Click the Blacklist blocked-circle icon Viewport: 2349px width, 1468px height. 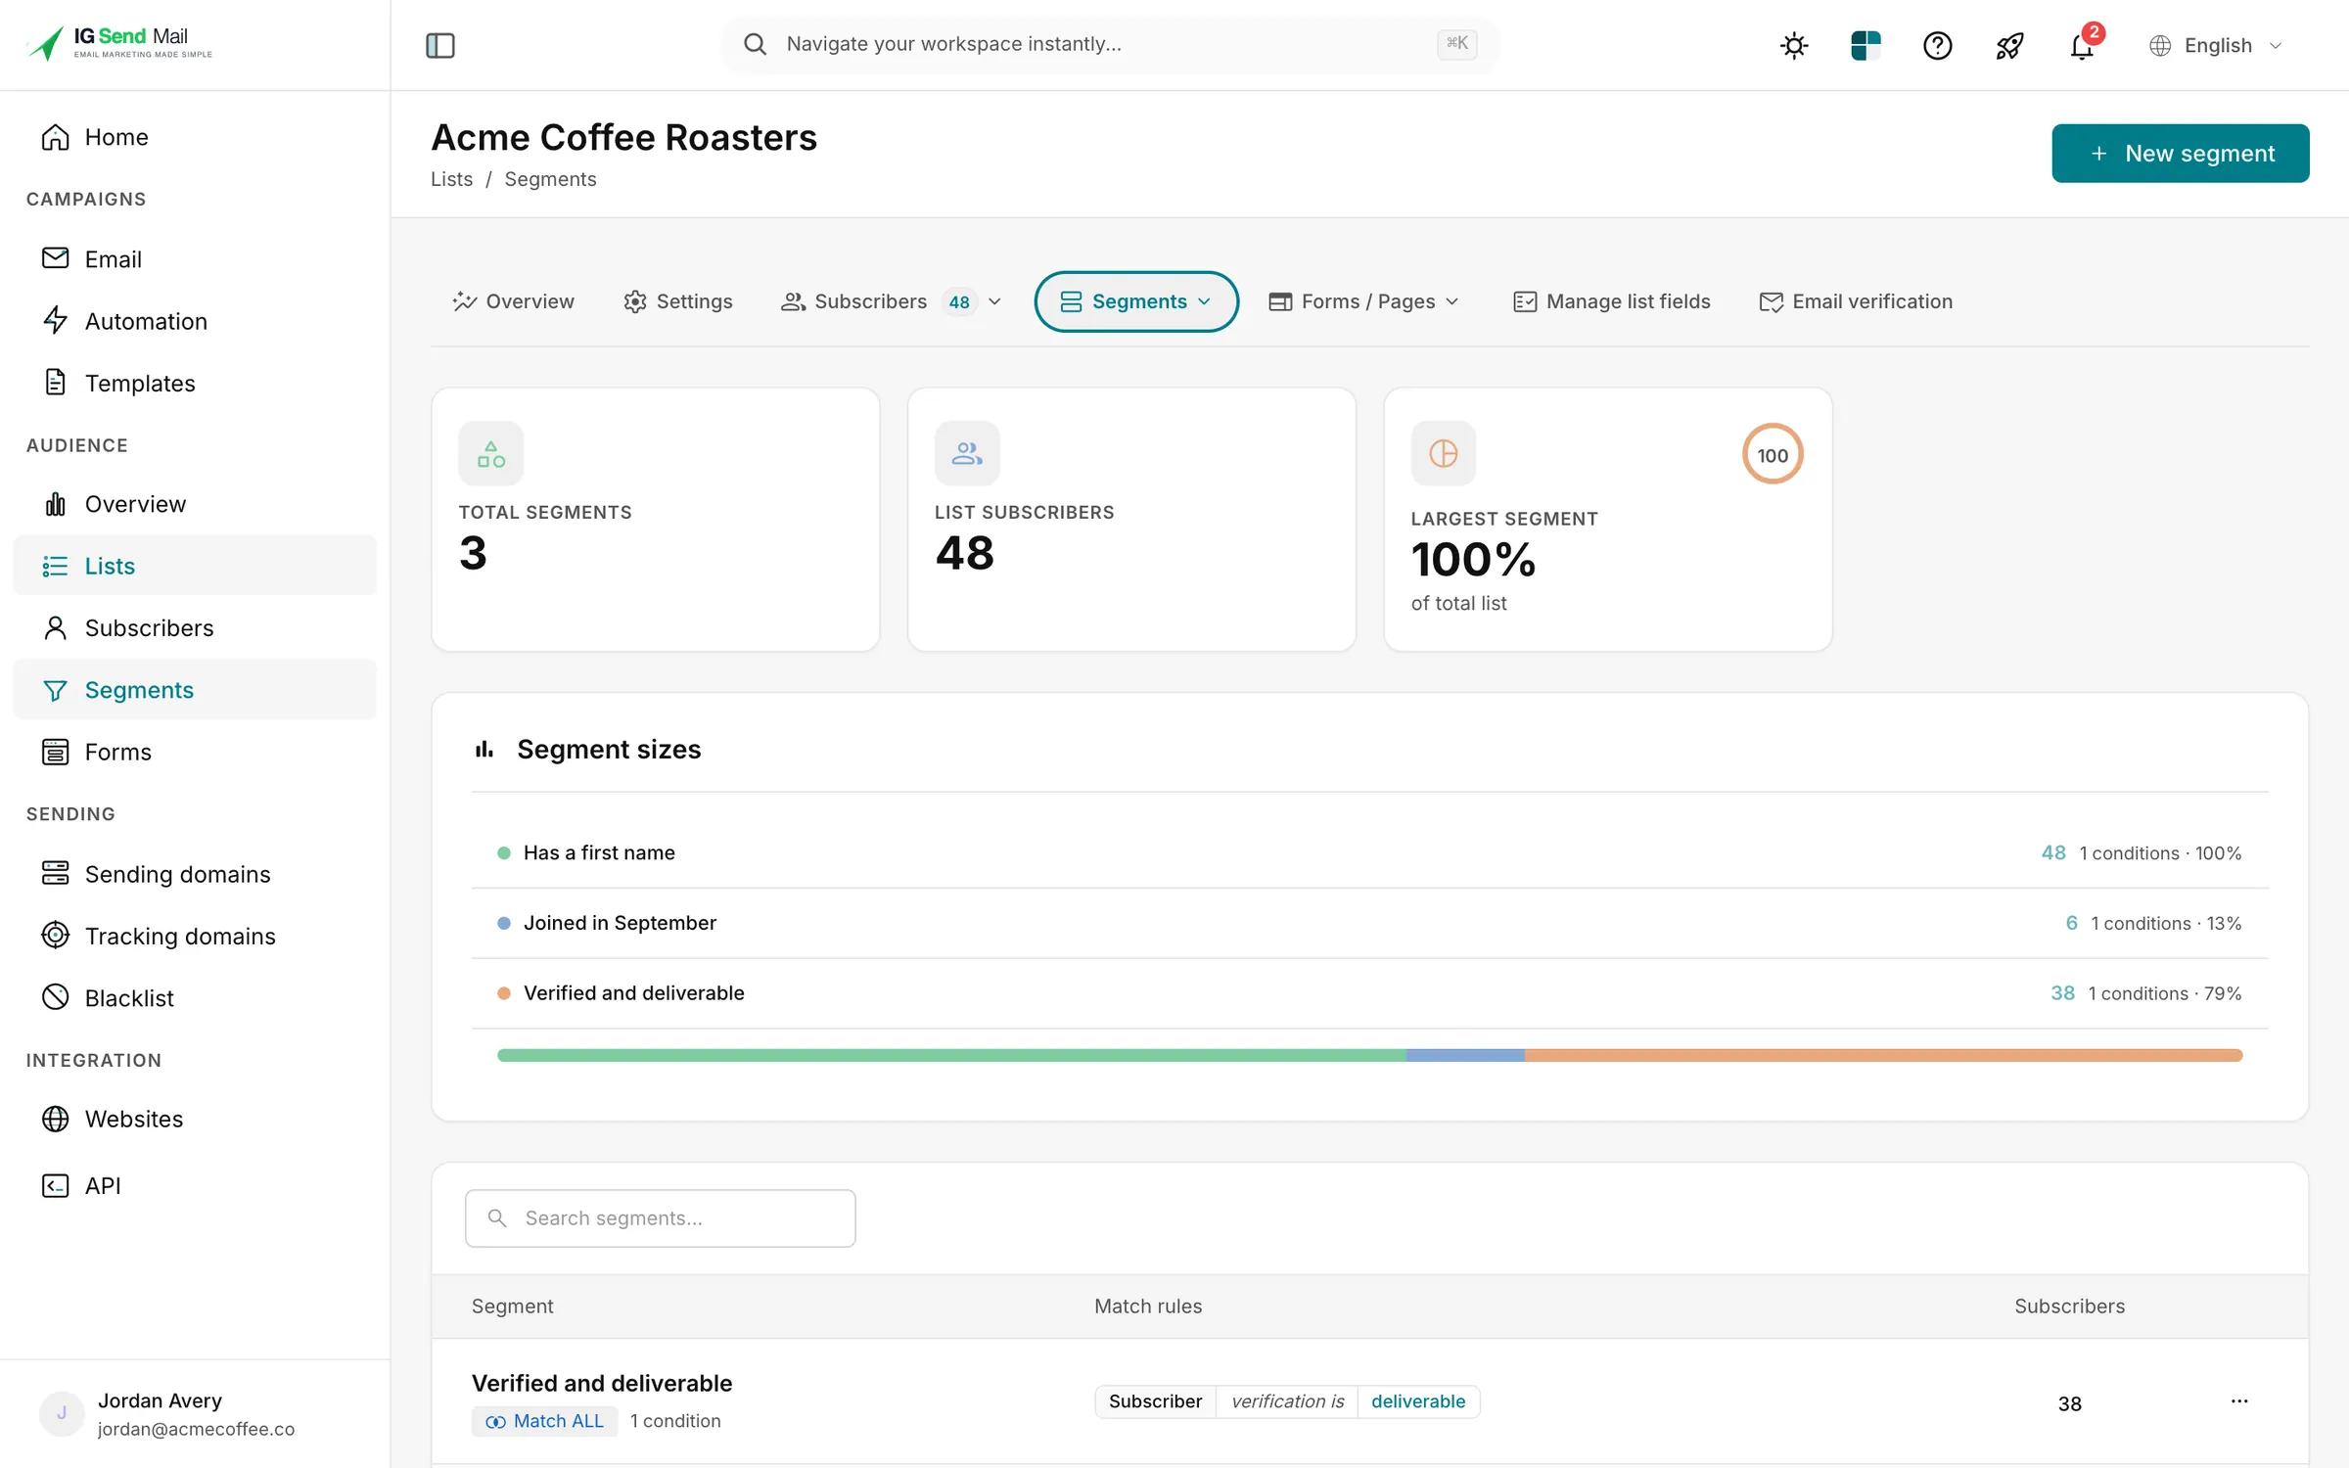click(x=56, y=997)
